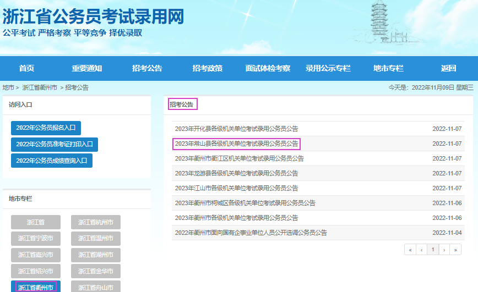Choose the 浙江省宁波市 region button
The width and height of the screenshot is (478, 292).
pos(36,239)
